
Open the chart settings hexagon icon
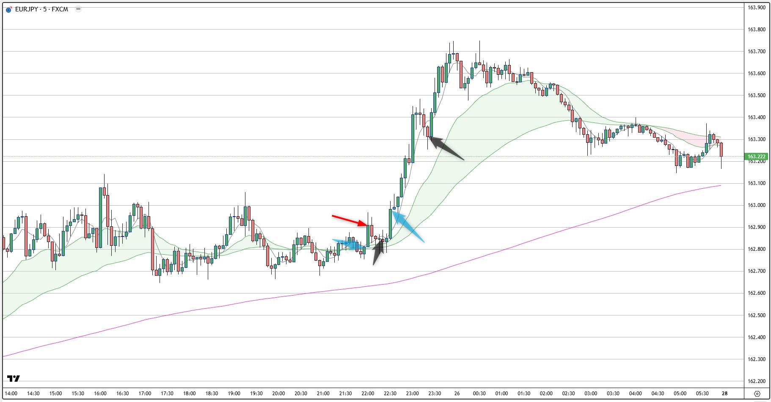click(x=757, y=394)
